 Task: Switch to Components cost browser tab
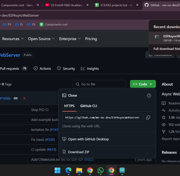(x=17, y=5)
